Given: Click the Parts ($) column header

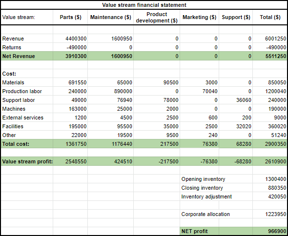Looking at the screenshot, I should tap(70, 17).
